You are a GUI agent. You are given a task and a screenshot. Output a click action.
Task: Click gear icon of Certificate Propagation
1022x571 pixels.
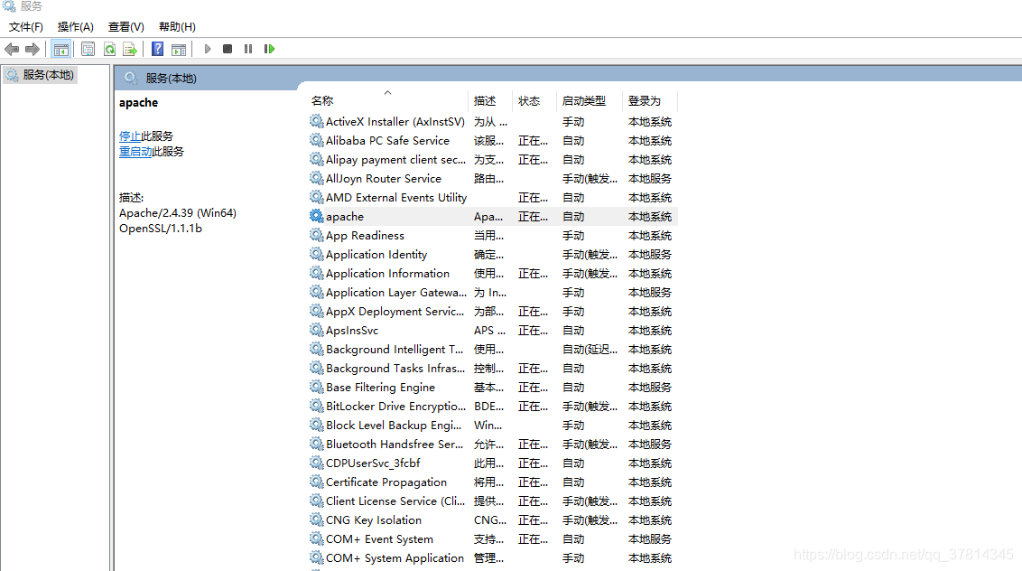point(317,482)
